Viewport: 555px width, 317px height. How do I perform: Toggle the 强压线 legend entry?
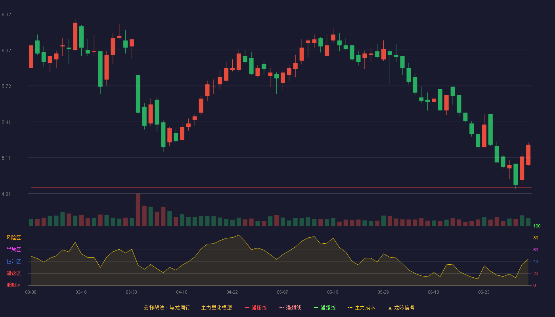point(256,307)
